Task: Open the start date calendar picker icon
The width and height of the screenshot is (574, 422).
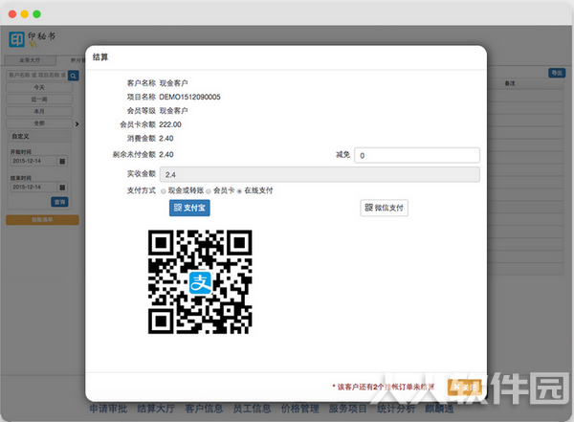Action: [x=62, y=161]
